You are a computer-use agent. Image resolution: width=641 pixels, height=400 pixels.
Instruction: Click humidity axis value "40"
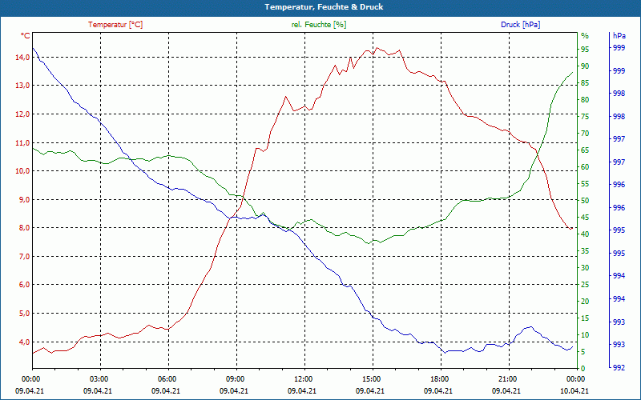(x=585, y=234)
